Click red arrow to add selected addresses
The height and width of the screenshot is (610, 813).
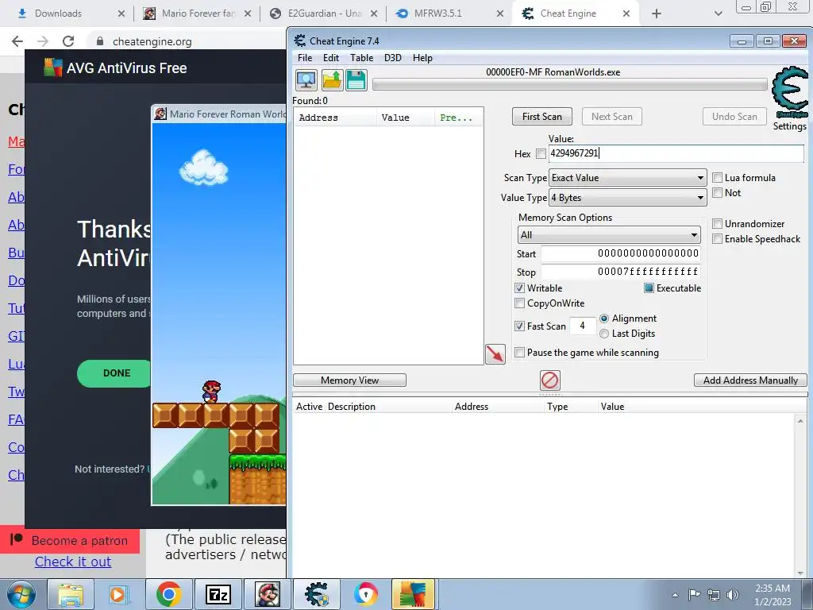pyautogui.click(x=495, y=354)
